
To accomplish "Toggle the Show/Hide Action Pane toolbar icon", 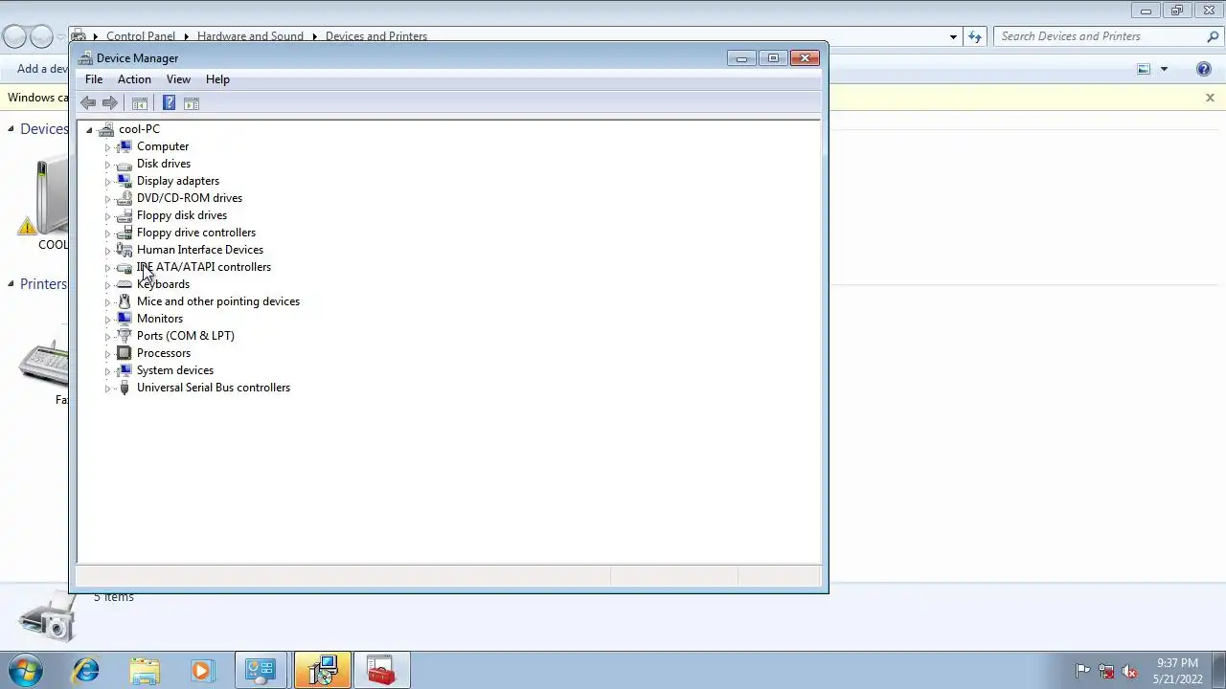I will tap(192, 103).
